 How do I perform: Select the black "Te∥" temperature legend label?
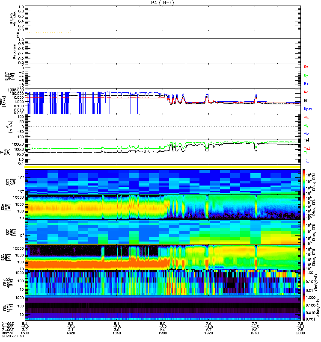pos(306,140)
